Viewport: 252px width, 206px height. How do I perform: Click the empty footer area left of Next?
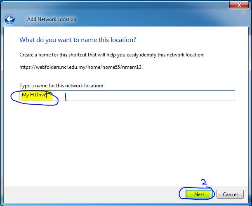[91, 194]
